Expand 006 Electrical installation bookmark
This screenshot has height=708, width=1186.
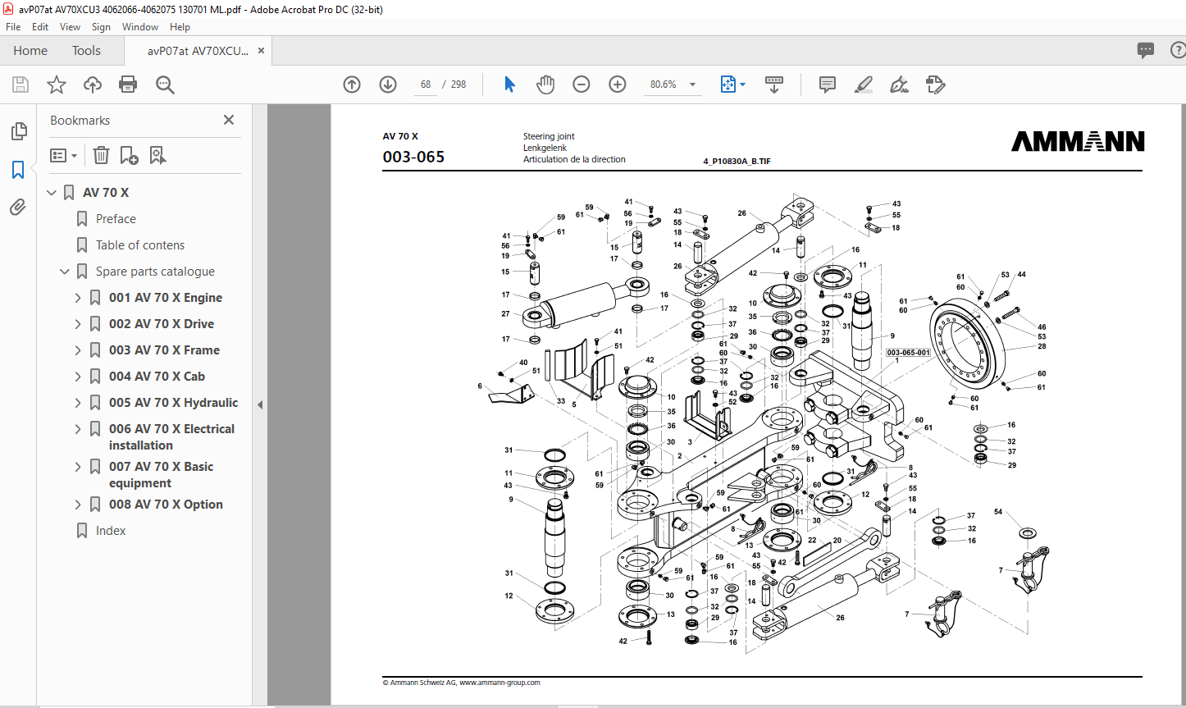pos(78,429)
